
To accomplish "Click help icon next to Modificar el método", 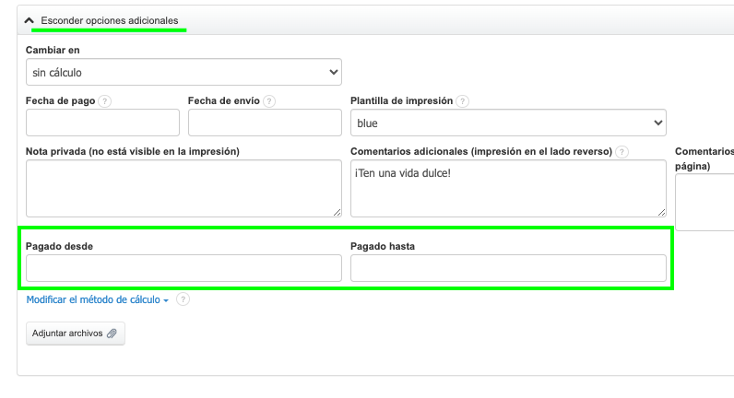I will pos(183,299).
